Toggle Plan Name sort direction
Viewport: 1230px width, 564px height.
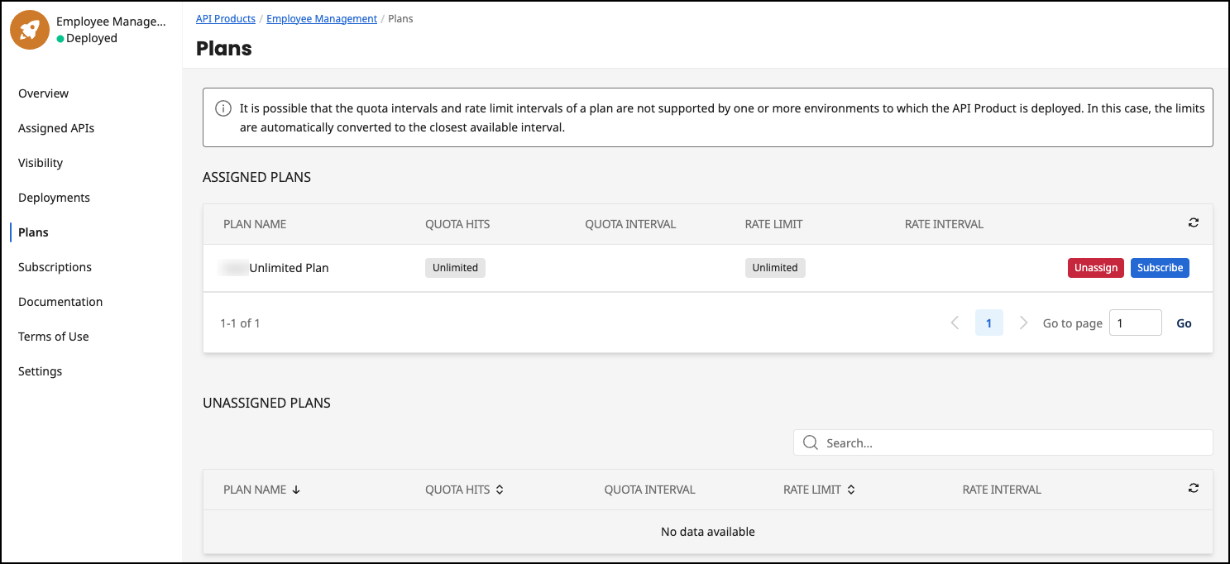pyautogui.click(x=295, y=489)
